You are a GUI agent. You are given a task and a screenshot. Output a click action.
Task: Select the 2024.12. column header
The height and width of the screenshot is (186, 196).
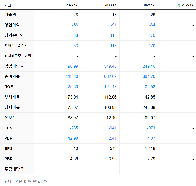point(149,5)
